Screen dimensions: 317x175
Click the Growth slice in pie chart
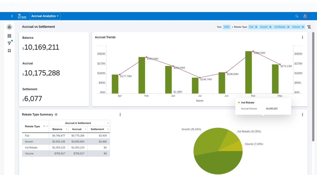[x=208, y=140]
